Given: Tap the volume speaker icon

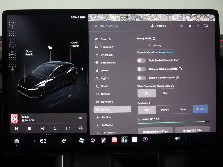Looking at the screenshot, I should [x=177, y=138].
